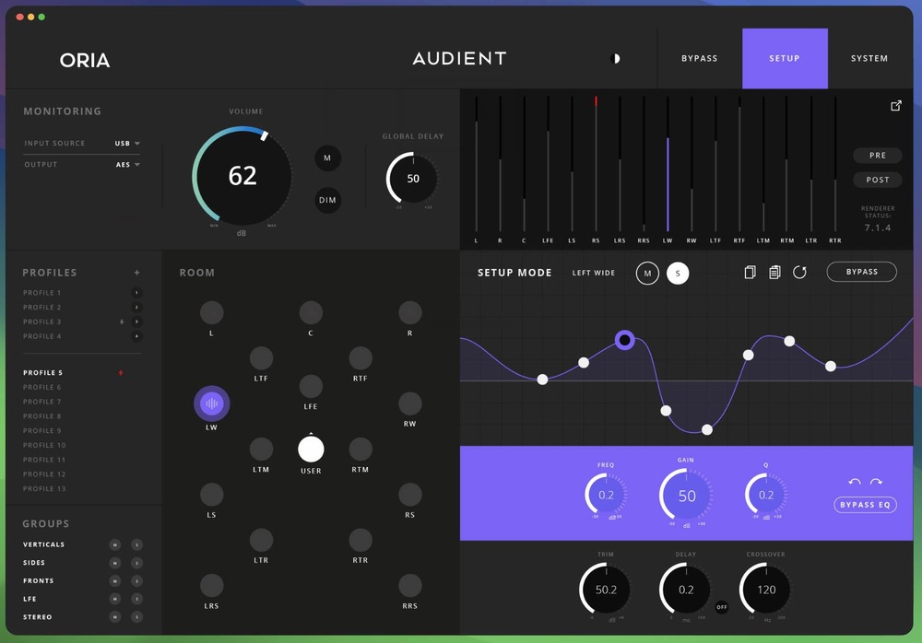Click the reset EQ circular arrow icon
Viewport: 922px width, 643px height.
tap(799, 272)
